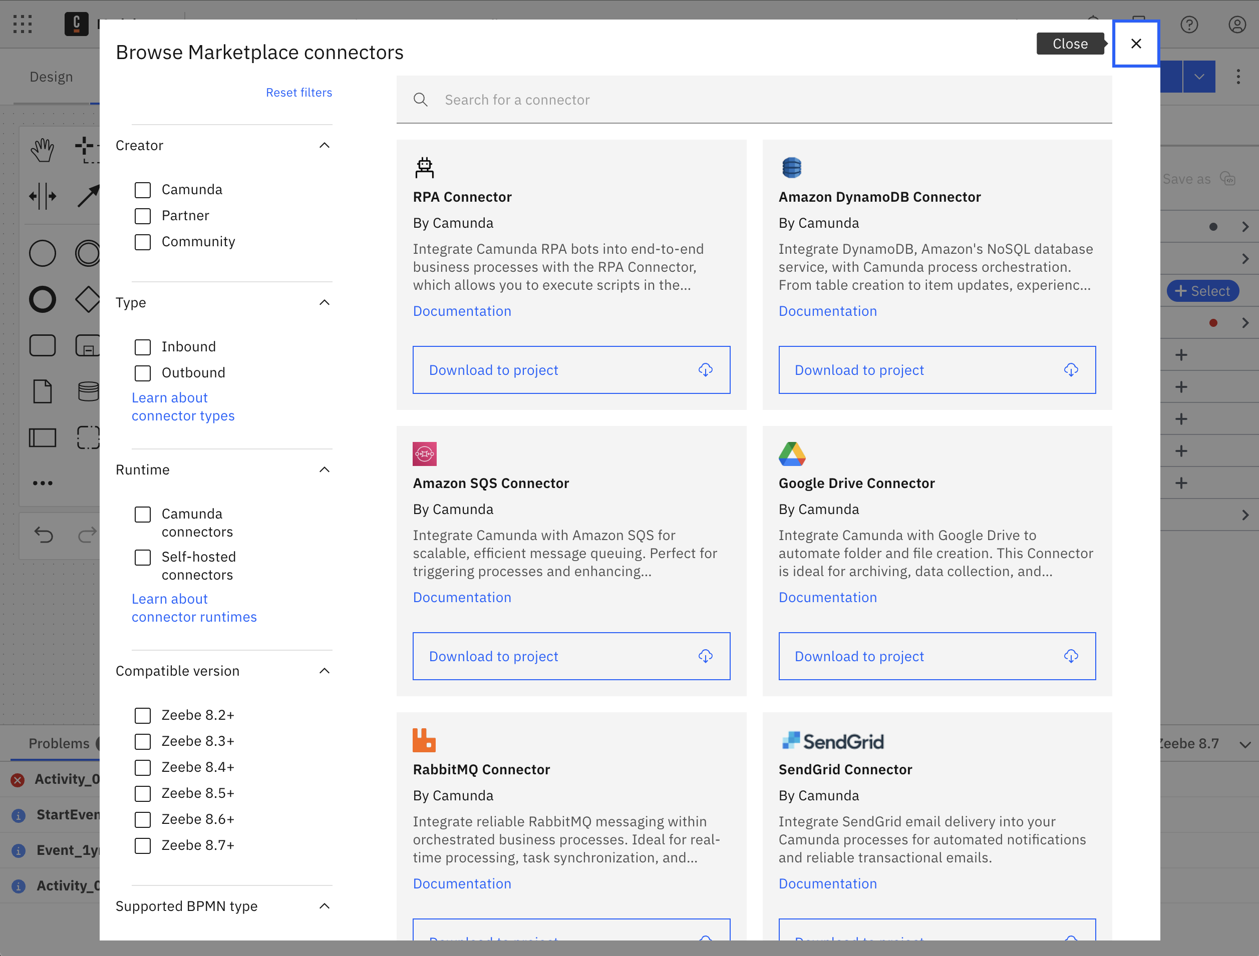The image size is (1259, 956).
Task: Create a Task rounded rectangle
Action: tap(43, 345)
